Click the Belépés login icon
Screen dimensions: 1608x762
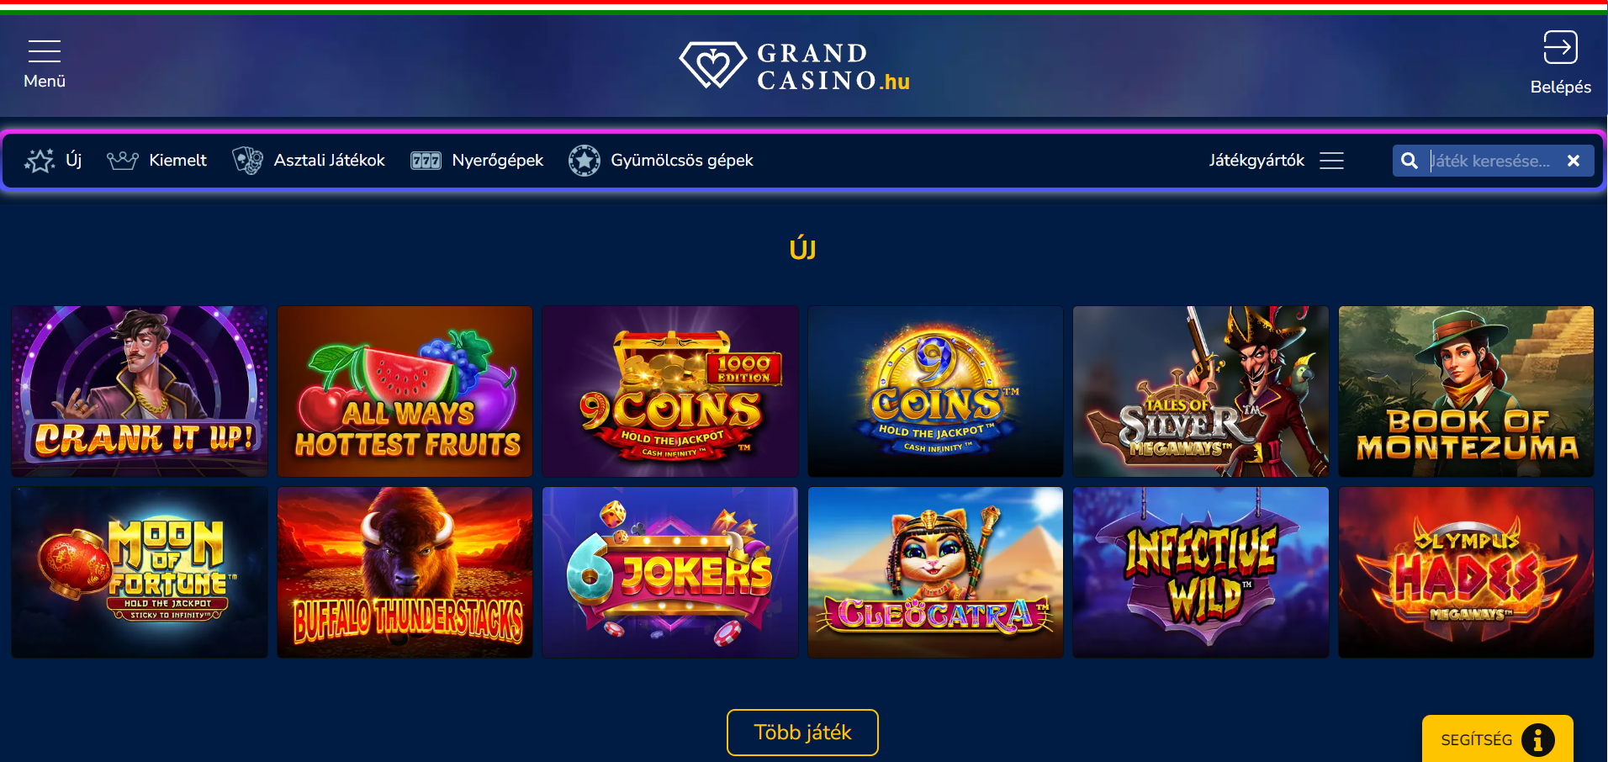(1560, 48)
